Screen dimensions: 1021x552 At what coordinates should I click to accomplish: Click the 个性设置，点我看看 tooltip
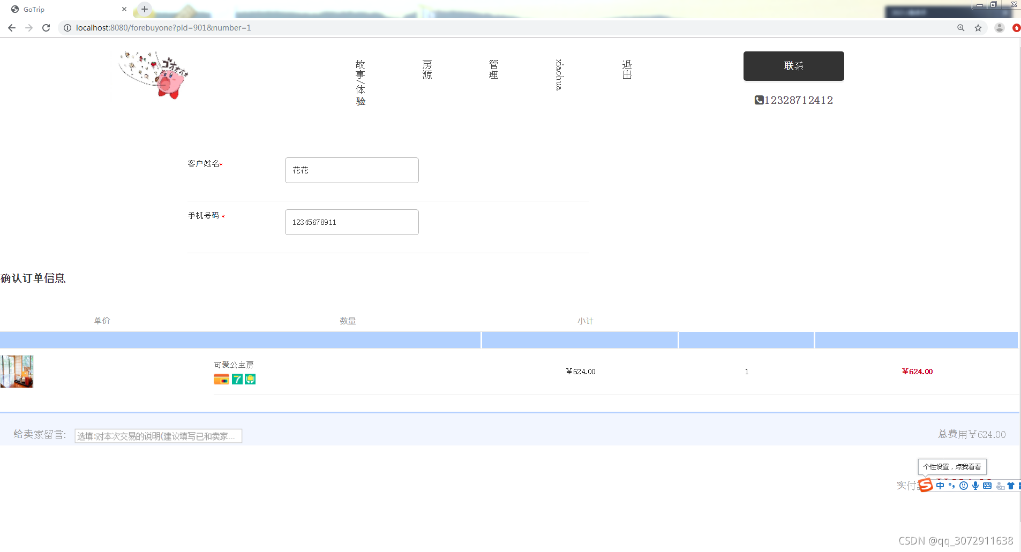pyautogui.click(x=952, y=466)
